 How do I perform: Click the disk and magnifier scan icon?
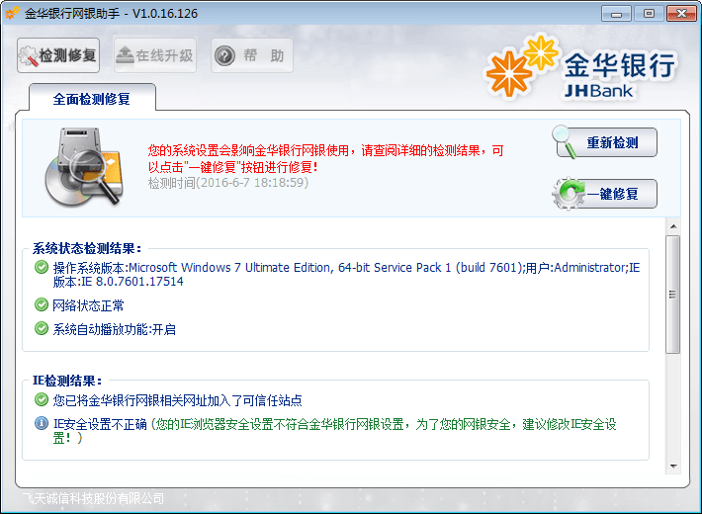pyautogui.click(x=84, y=167)
